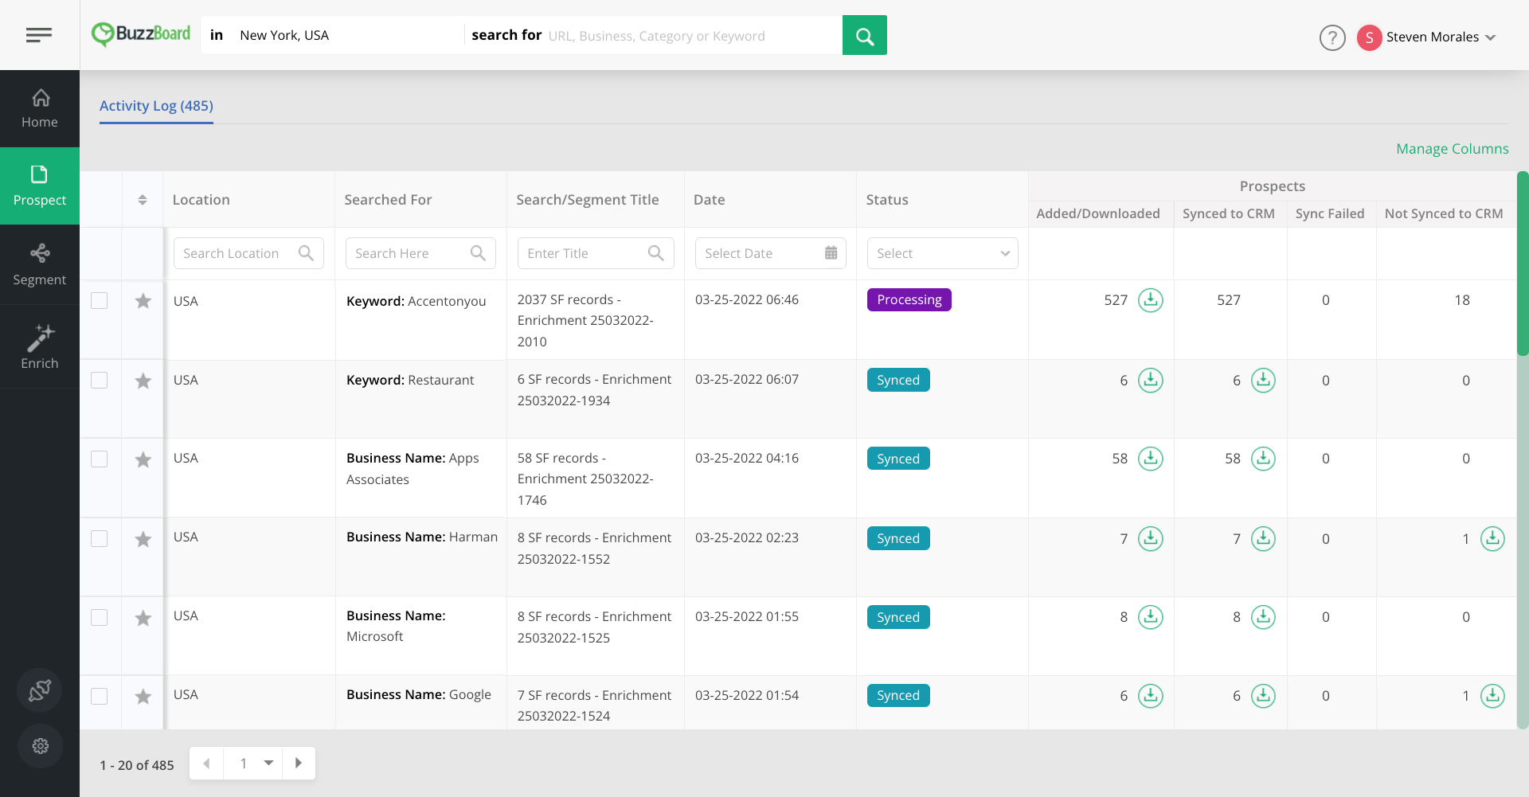1529x797 pixels.
Task: Star the Microsoft row
Action: click(143, 618)
